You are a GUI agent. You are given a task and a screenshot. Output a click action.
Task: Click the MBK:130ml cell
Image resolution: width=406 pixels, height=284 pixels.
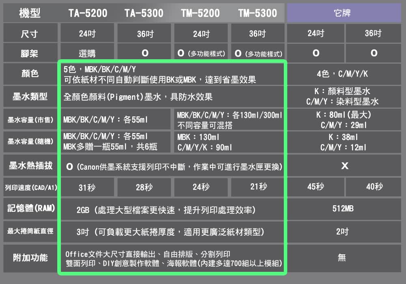pos(229,142)
